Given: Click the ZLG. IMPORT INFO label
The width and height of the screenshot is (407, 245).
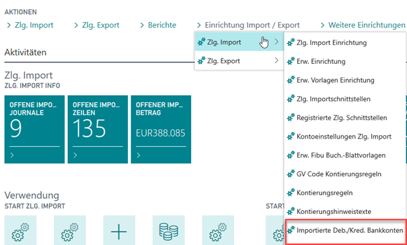Looking at the screenshot, I should [32, 85].
